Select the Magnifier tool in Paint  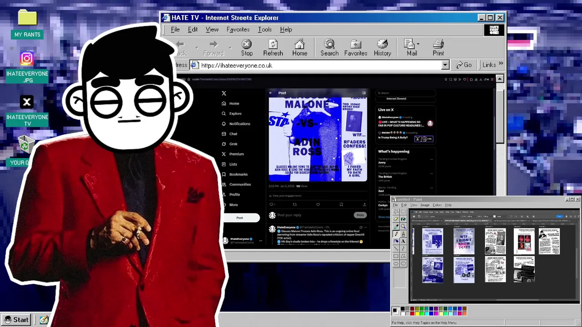point(403,226)
